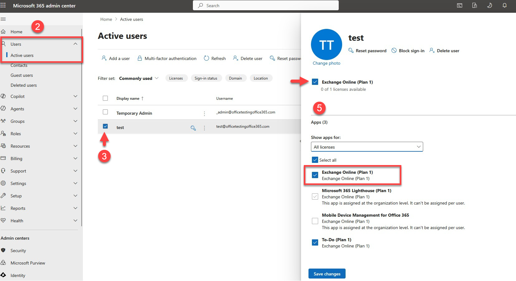Toggle the select-all users header checkbox
Screen dimensions: 516x281
(105, 98)
